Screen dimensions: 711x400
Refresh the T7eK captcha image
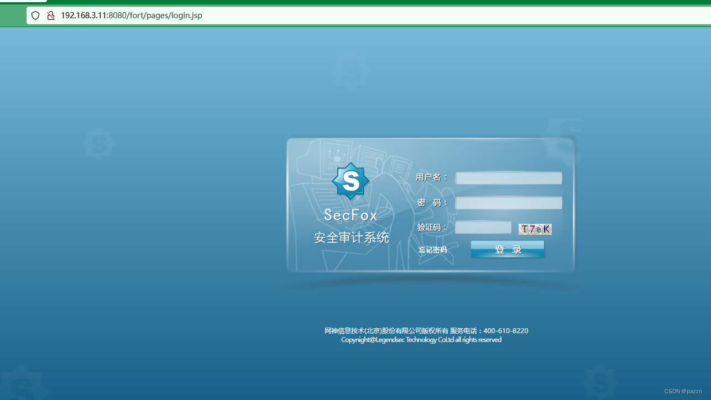pyautogui.click(x=535, y=229)
